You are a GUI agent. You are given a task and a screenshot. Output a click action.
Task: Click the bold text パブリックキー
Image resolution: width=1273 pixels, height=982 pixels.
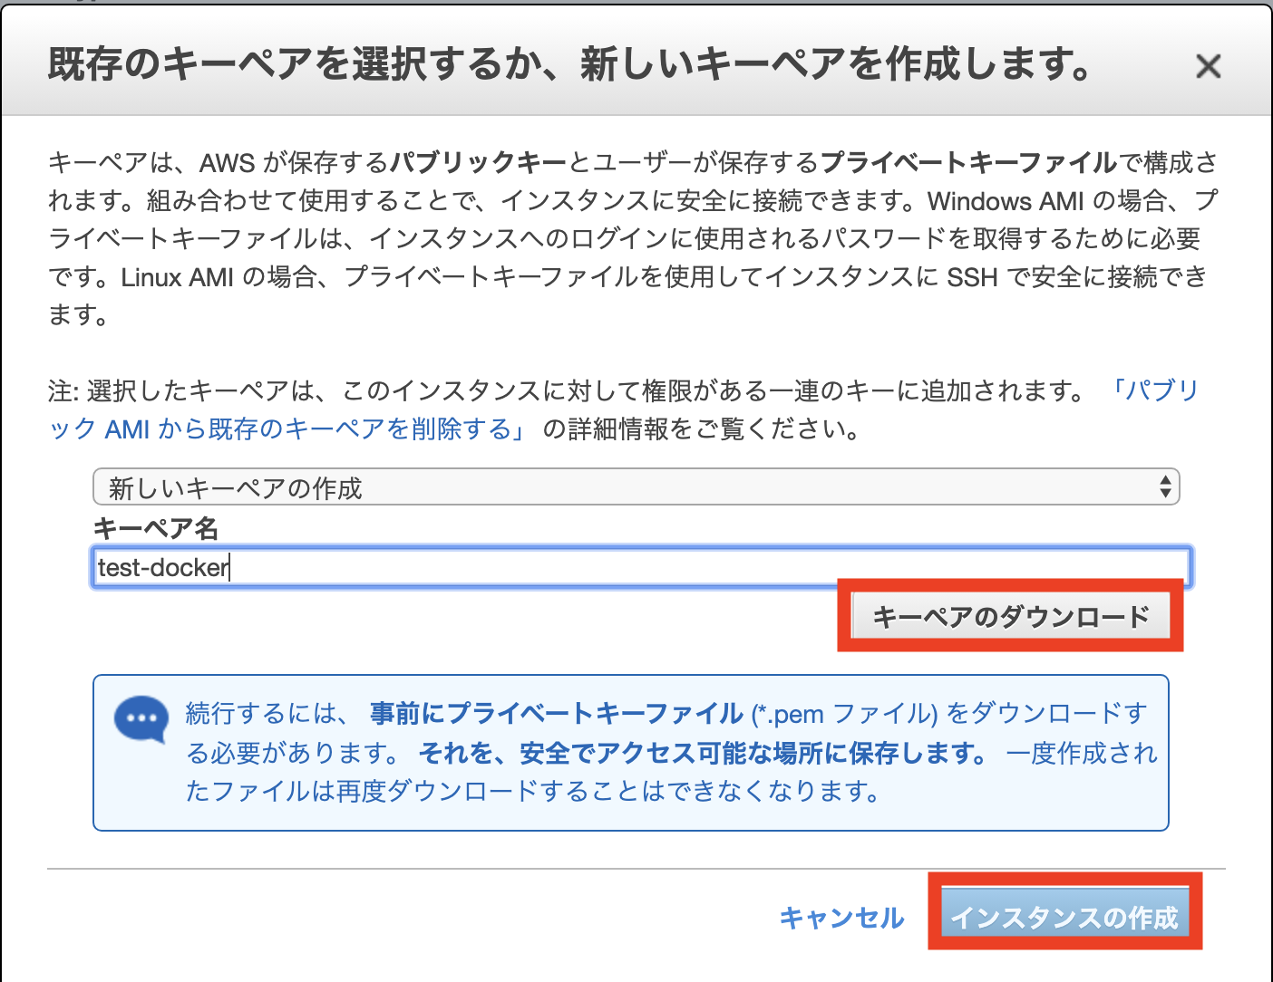click(479, 162)
